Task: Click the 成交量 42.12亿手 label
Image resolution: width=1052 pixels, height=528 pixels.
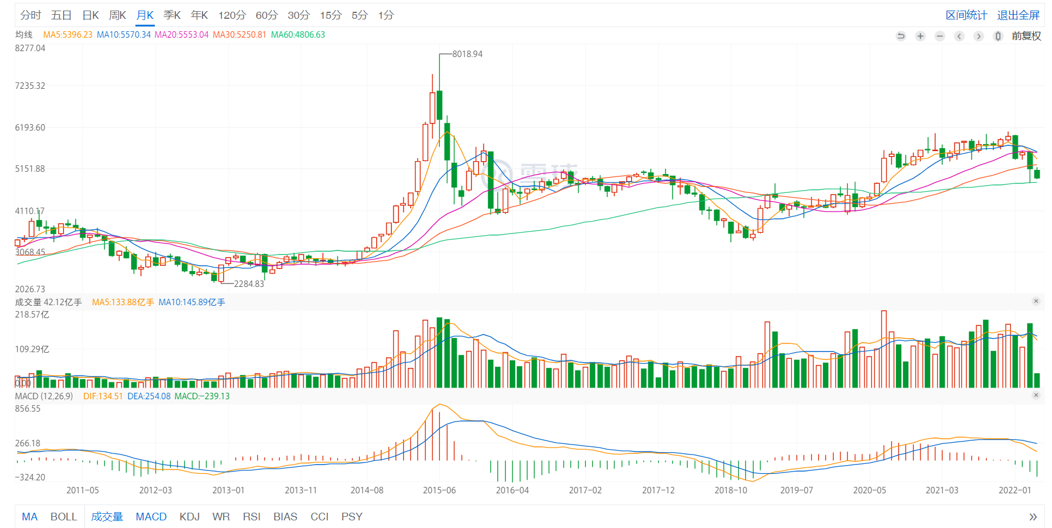Action: pyautogui.click(x=48, y=302)
